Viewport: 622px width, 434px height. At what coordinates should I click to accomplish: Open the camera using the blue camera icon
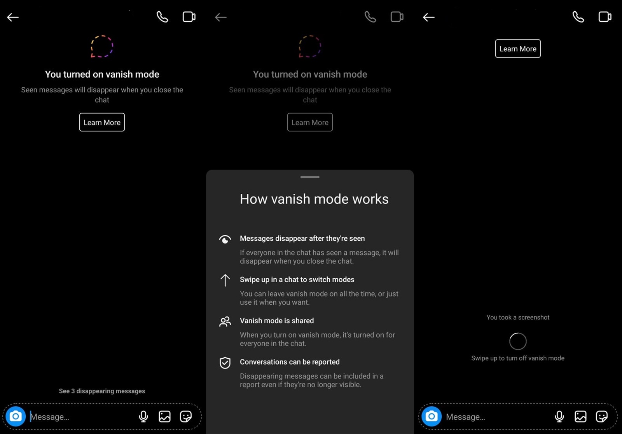point(16,416)
